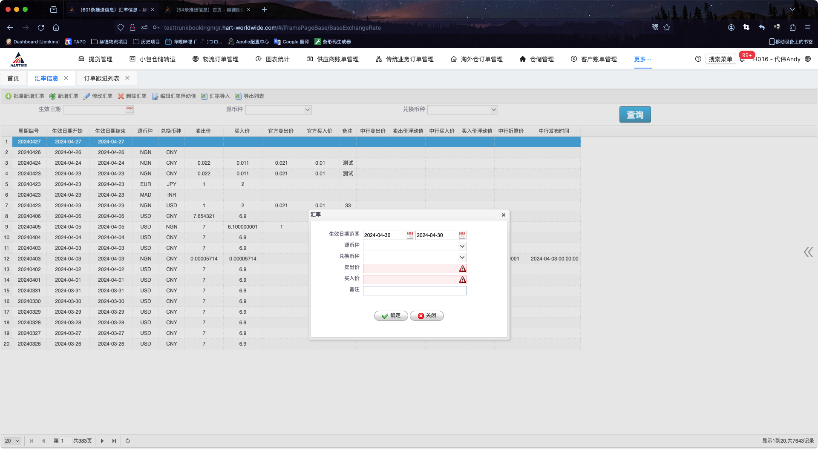
Task: Open the page size dropdown
Action: [12, 441]
